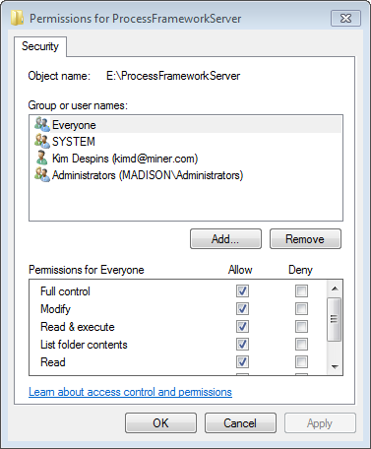Select the Everyone group icon
This screenshot has height=449, width=371.
[42, 124]
